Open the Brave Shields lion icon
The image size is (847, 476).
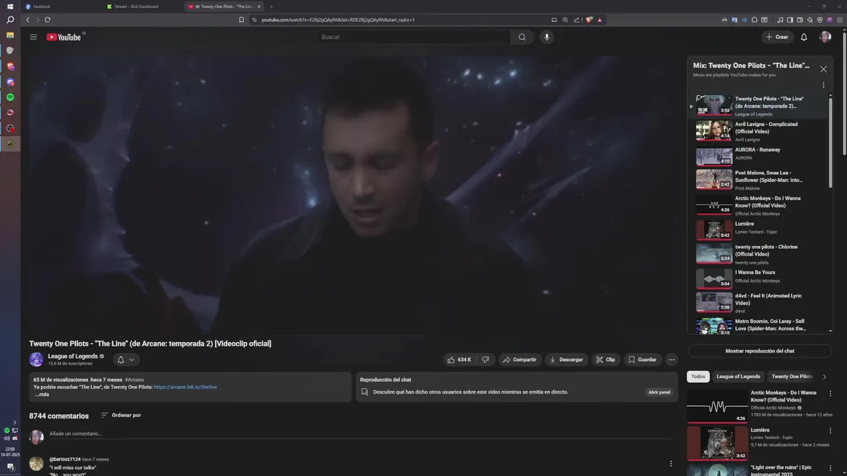coord(589,20)
